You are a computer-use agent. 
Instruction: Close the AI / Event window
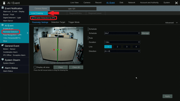(176, 3)
